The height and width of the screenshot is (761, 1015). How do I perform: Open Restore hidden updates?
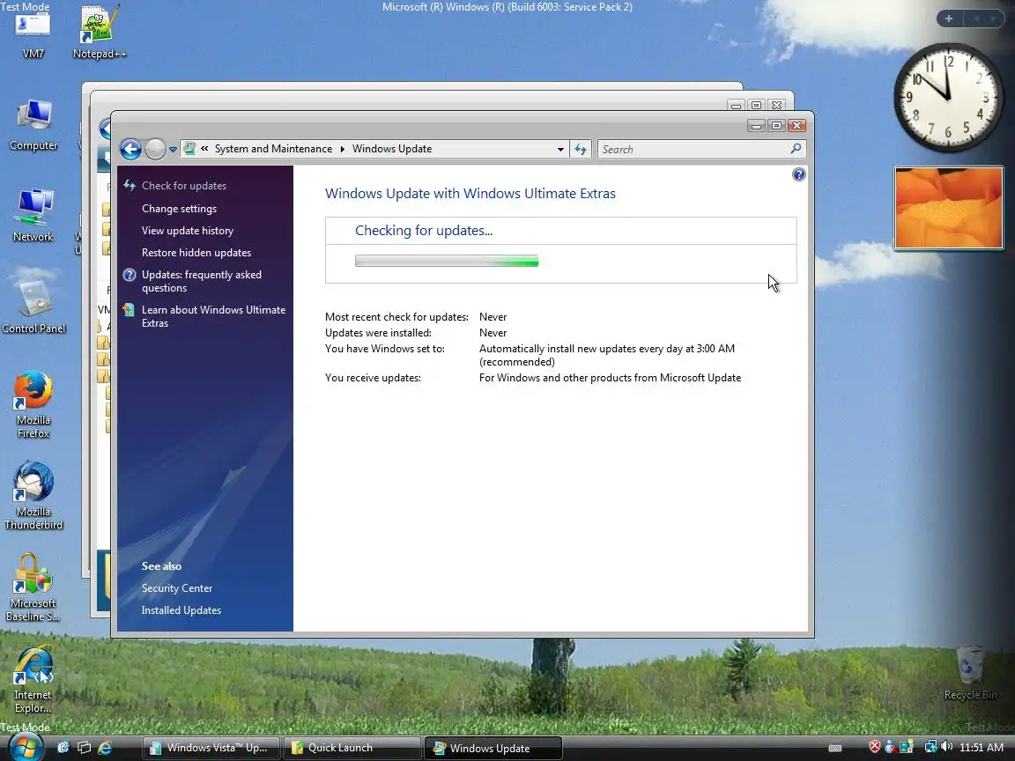click(196, 253)
